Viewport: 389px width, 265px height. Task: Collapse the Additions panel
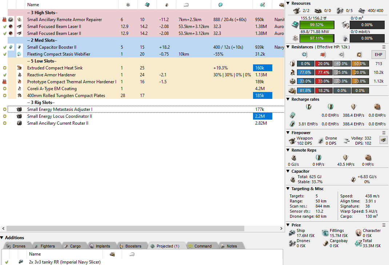pyautogui.click(x=2, y=238)
